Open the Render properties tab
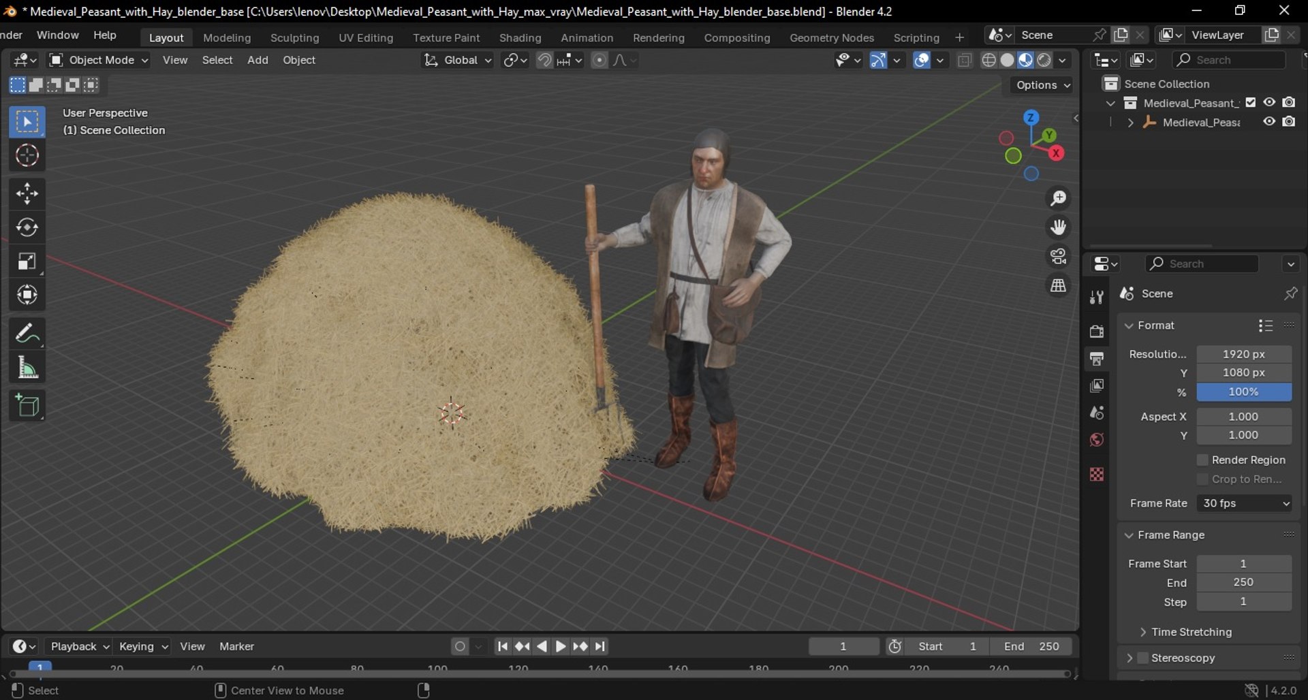Screen dimensions: 1308x700 click(1097, 332)
